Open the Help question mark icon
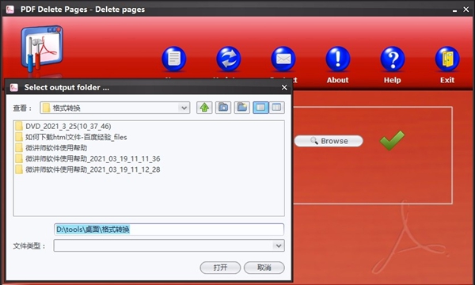This screenshot has width=475, height=285. click(x=393, y=59)
